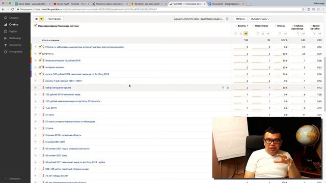
Task: Switch to flat list view icon
Action: 36,19
